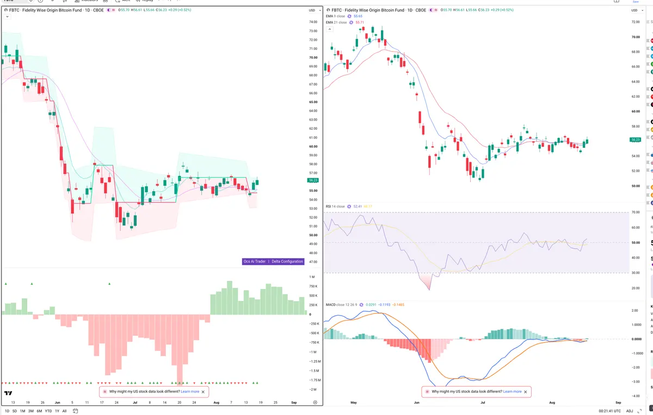
Task: Select the 5D time range
Action: click(15, 411)
